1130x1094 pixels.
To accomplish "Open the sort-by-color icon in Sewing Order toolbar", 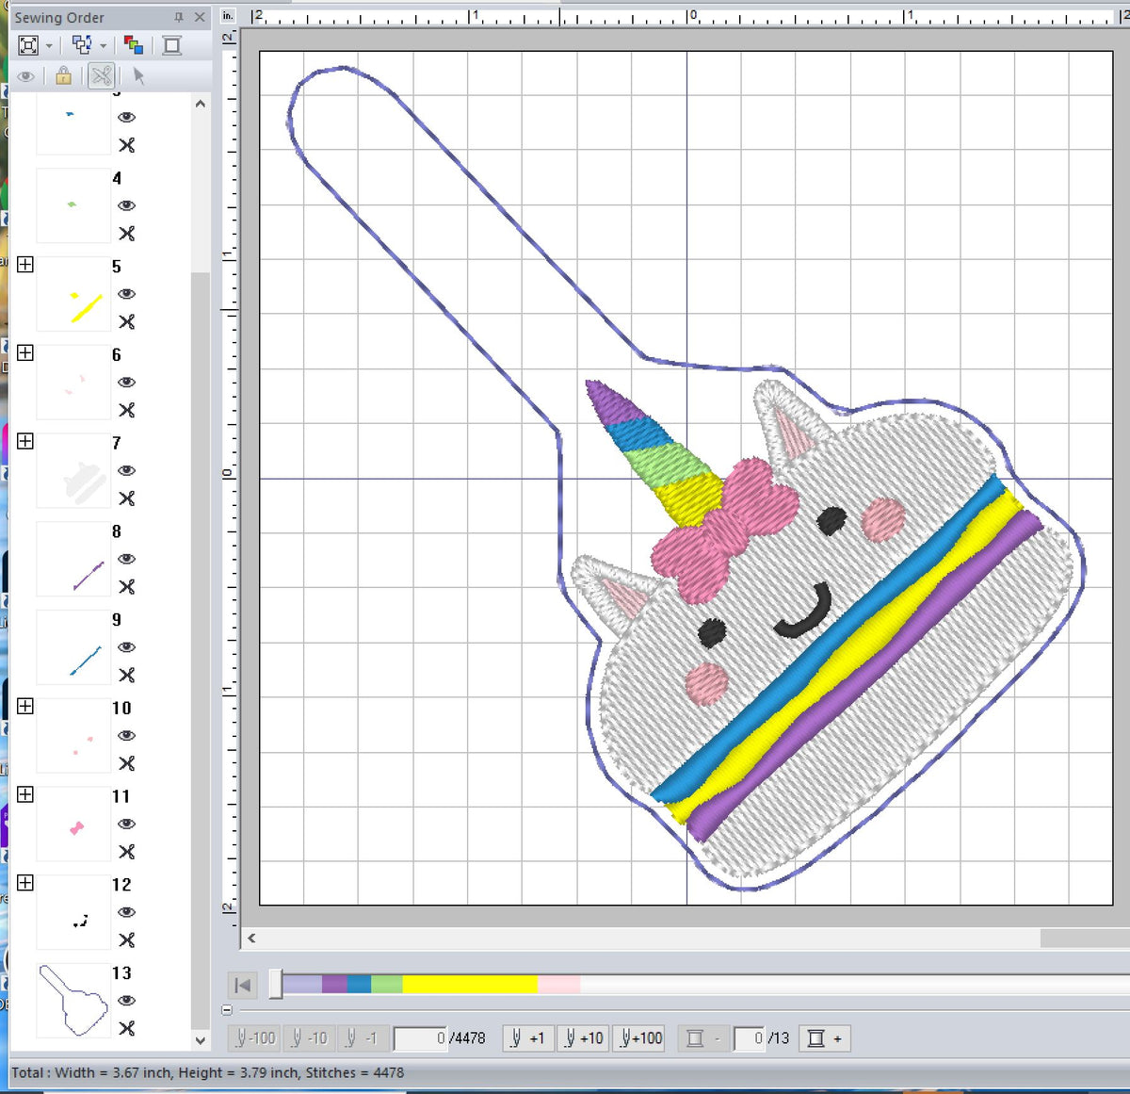I will pos(135,44).
